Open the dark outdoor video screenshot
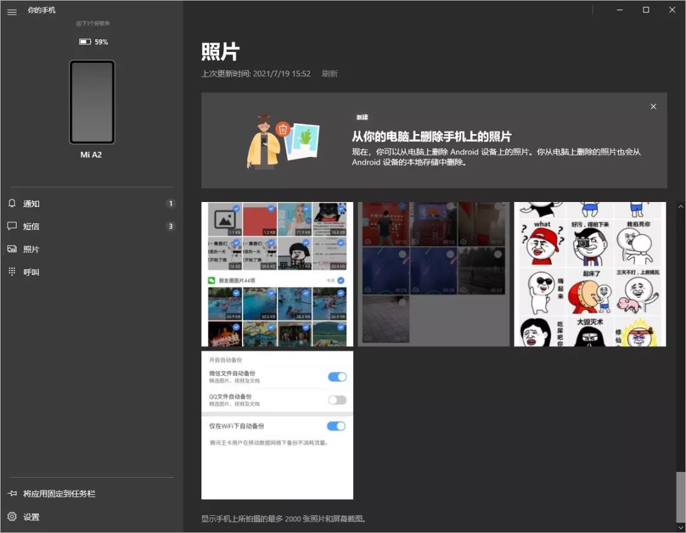 (x=433, y=274)
